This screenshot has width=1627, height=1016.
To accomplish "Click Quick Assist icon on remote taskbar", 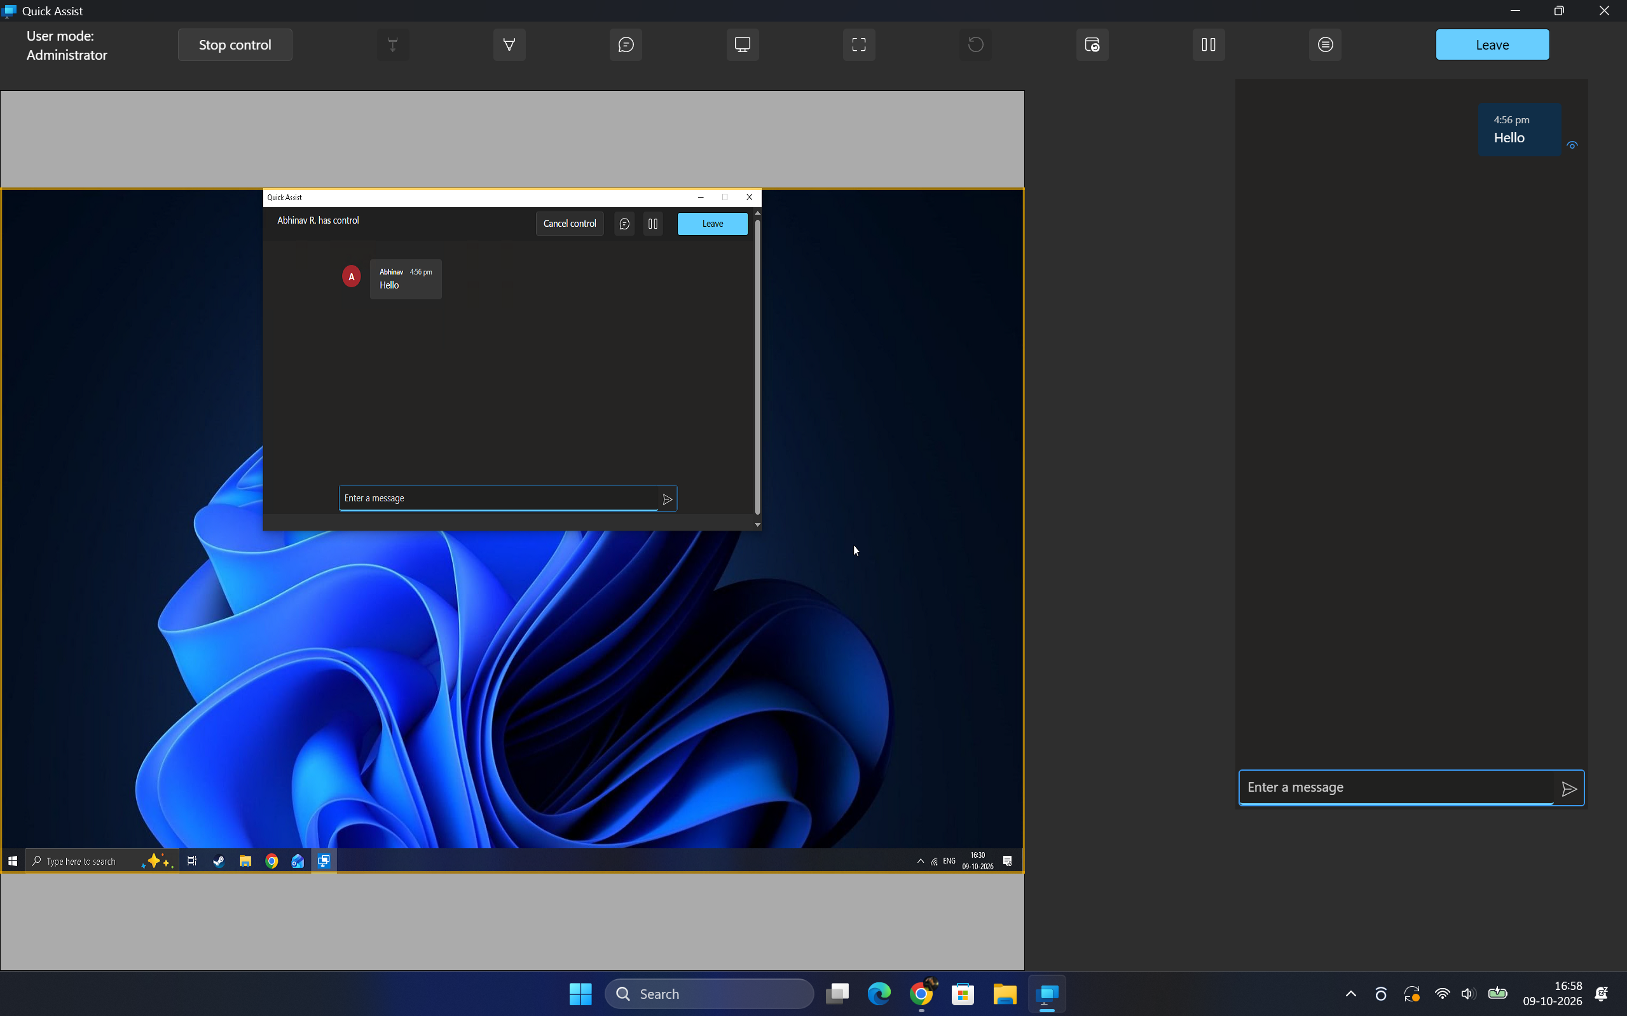I will coord(324,861).
